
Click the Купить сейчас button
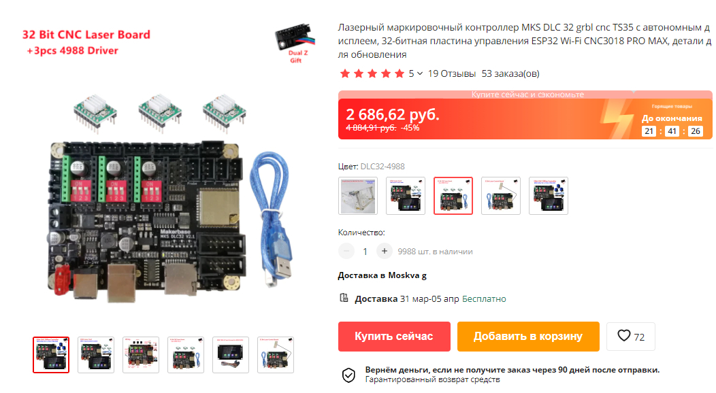[394, 337]
